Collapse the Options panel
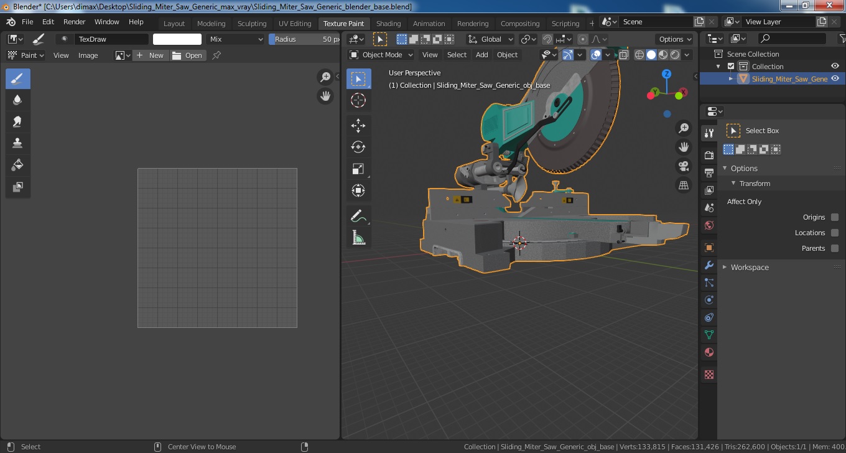846x453 pixels. (725, 169)
